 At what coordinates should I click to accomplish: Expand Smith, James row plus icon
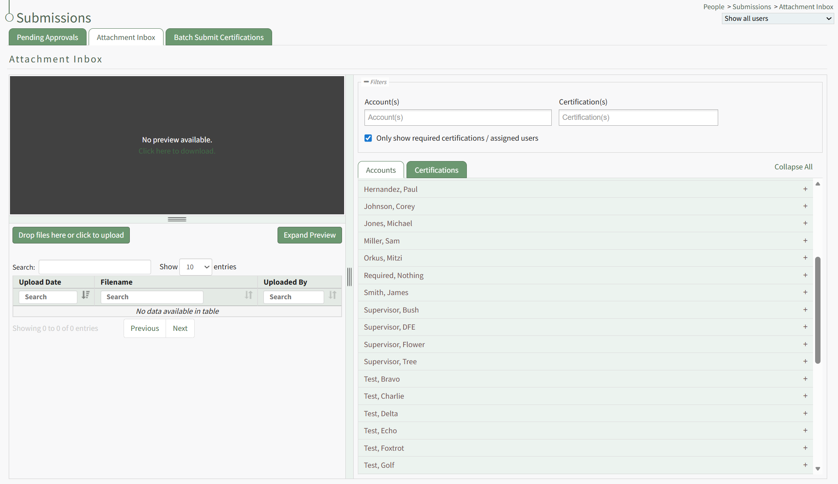click(805, 292)
